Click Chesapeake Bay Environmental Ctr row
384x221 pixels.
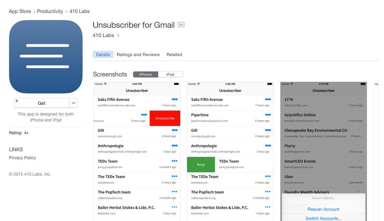point(323,134)
